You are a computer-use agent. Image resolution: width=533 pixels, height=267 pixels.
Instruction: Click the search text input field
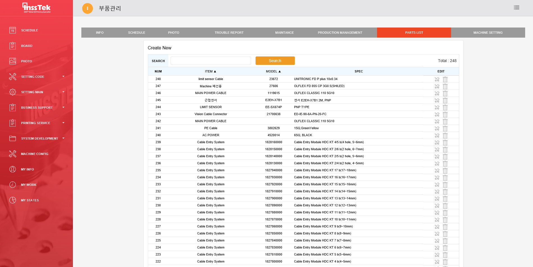click(211, 61)
